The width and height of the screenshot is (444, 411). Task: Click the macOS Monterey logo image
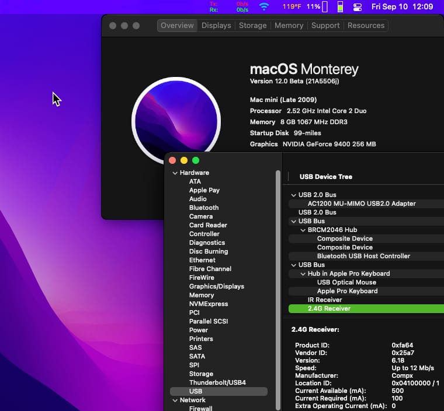tap(176, 122)
